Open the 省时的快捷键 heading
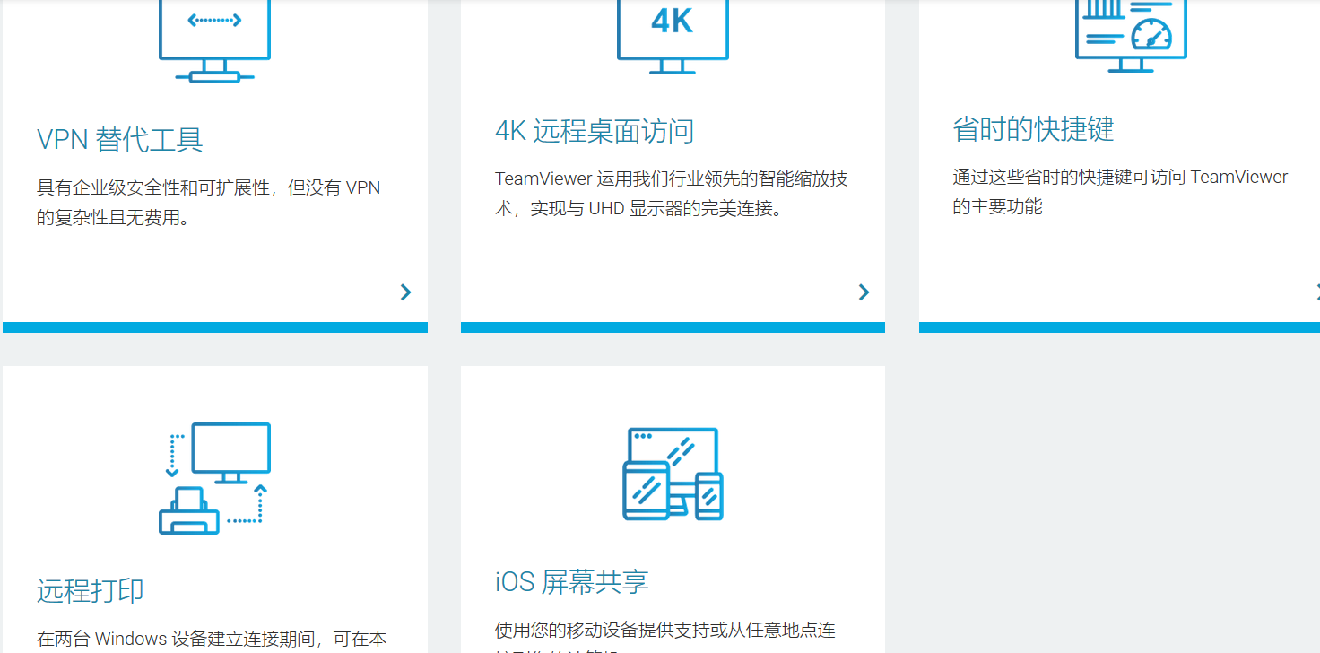Image resolution: width=1320 pixels, height=653 pixels. 1033,129
